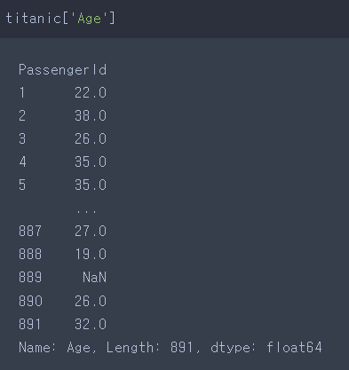Click index label 3
The image size is (349, 370).
(22, 138)
